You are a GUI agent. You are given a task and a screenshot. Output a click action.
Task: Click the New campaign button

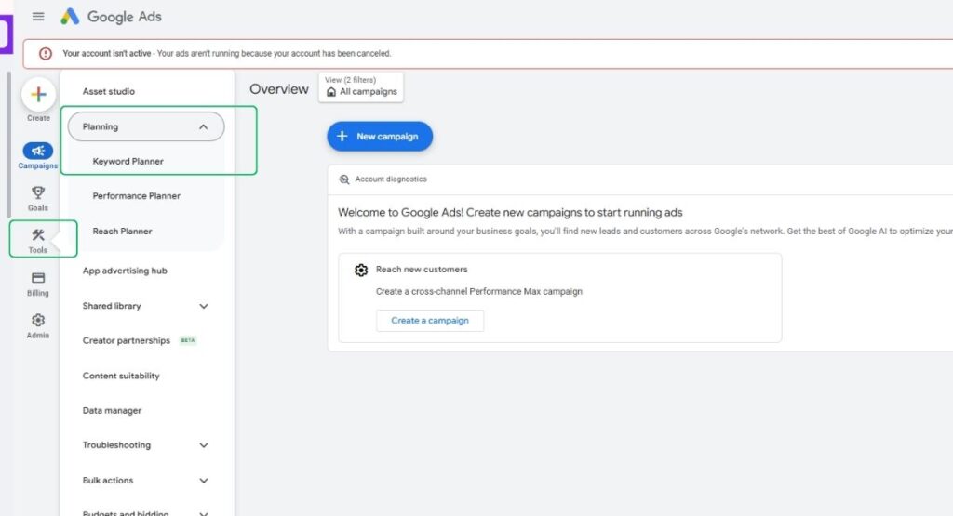point(380,137)
